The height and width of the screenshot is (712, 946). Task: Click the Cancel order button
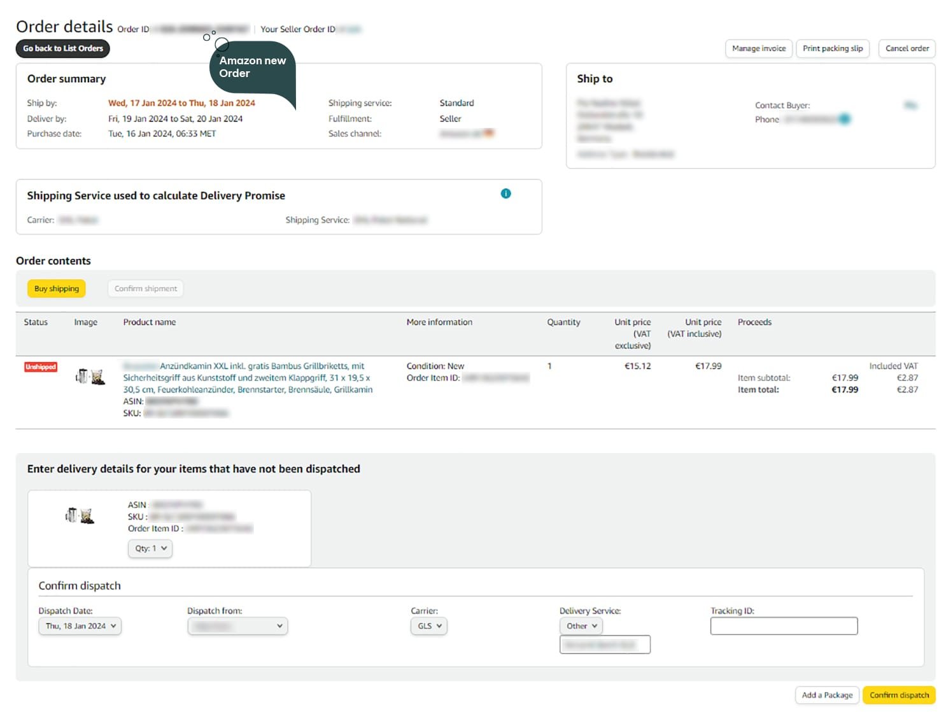907,48
